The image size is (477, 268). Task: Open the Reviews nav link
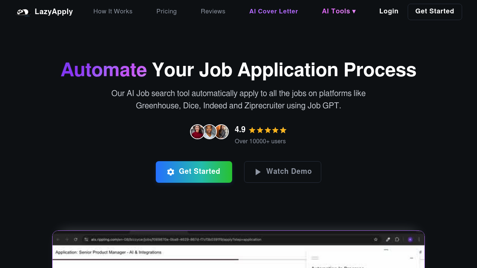(213, 12)
